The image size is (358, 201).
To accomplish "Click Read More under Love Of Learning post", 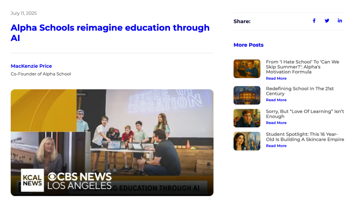I will [x=276, y=123].
